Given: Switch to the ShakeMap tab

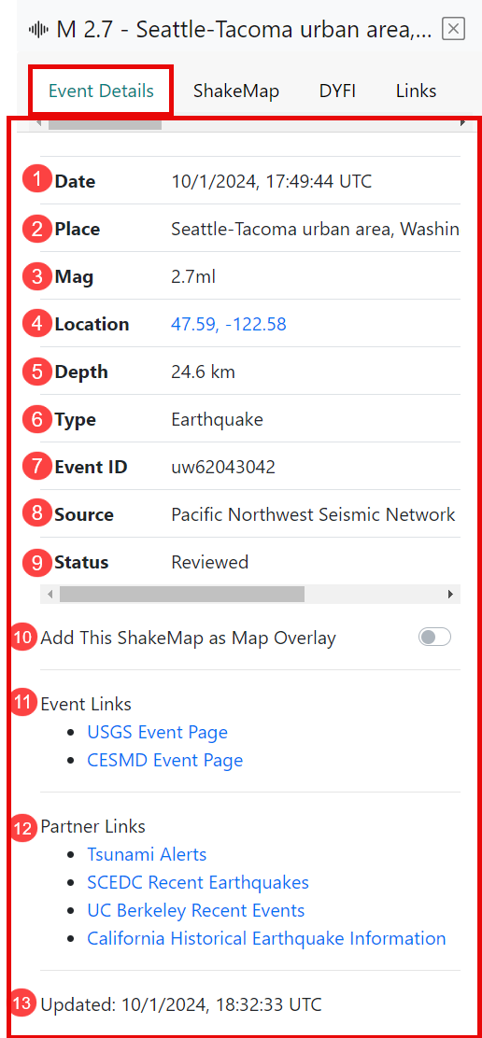Looking at the screenshot, I should point(236,91).
